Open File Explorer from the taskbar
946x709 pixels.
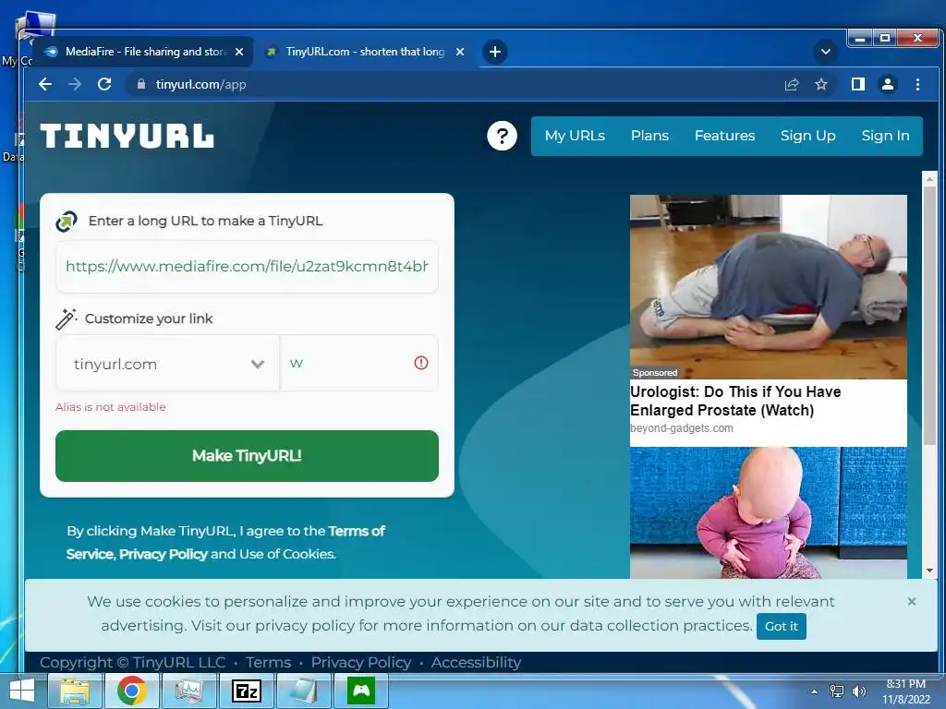point(74,691)
